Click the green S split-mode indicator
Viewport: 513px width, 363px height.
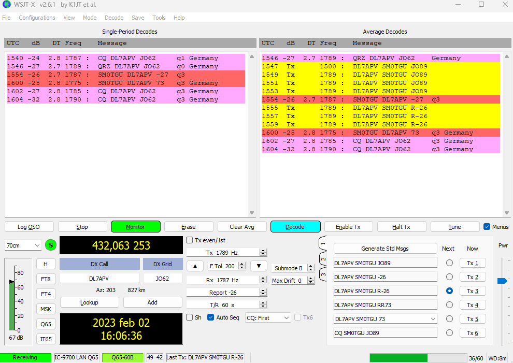pyautogui.click(x=51, y=245)
